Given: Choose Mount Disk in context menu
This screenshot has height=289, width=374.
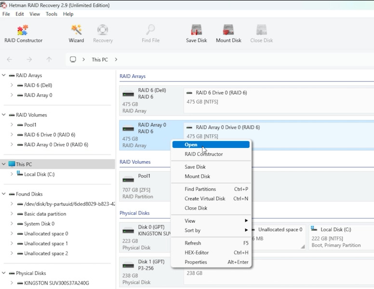Looking at the screenshot, I should 211,176.
